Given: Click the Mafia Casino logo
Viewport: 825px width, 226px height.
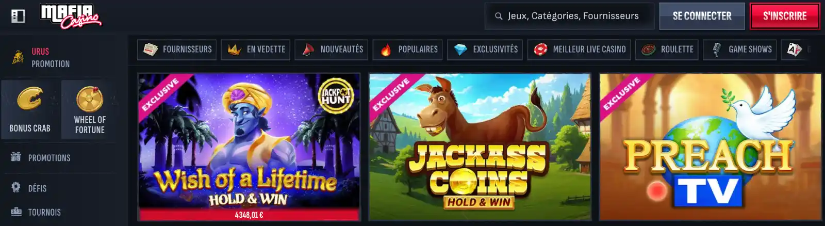Looking at the screenshot, I should [x=71, y=17].
